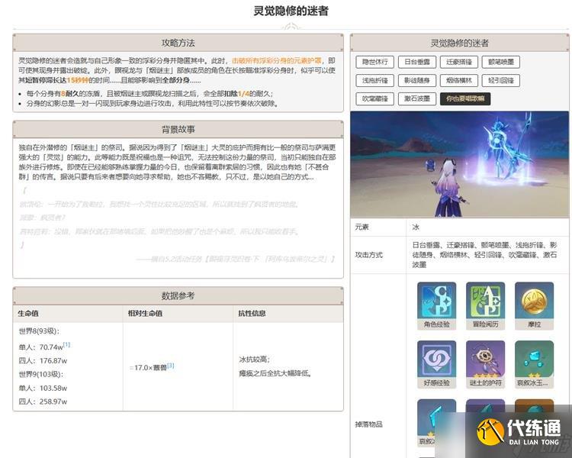The height and width of the screenshot is (458, 572).
Task: Open the 冒险阅历 drop item icon
Action: tap(485, 305)
